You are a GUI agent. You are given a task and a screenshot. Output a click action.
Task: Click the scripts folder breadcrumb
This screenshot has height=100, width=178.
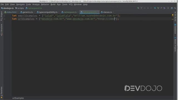19,8
